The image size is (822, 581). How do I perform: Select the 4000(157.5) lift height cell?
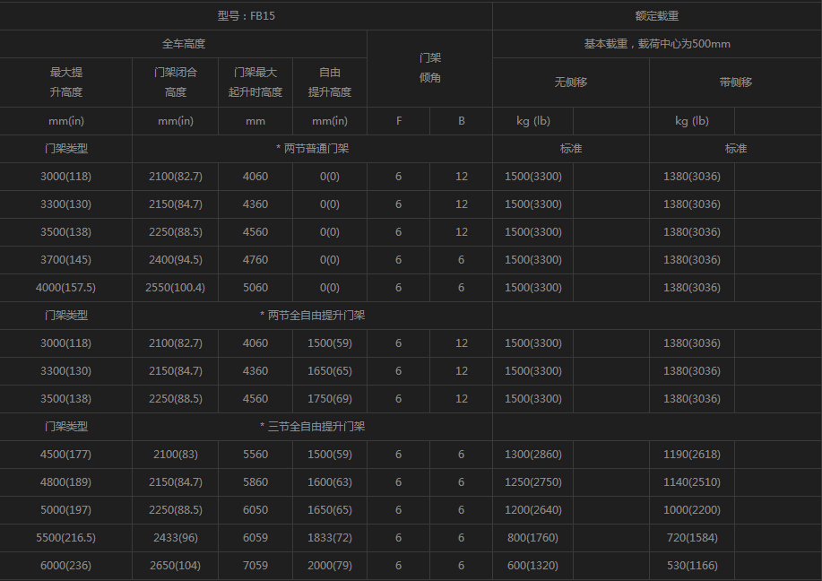[x=66, y=288]
